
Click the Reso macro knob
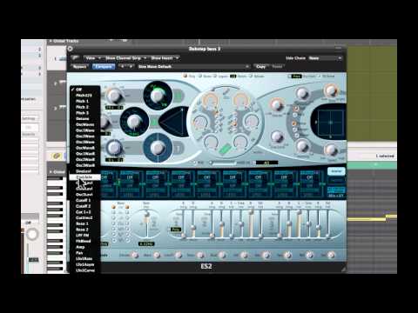[200, 255]
